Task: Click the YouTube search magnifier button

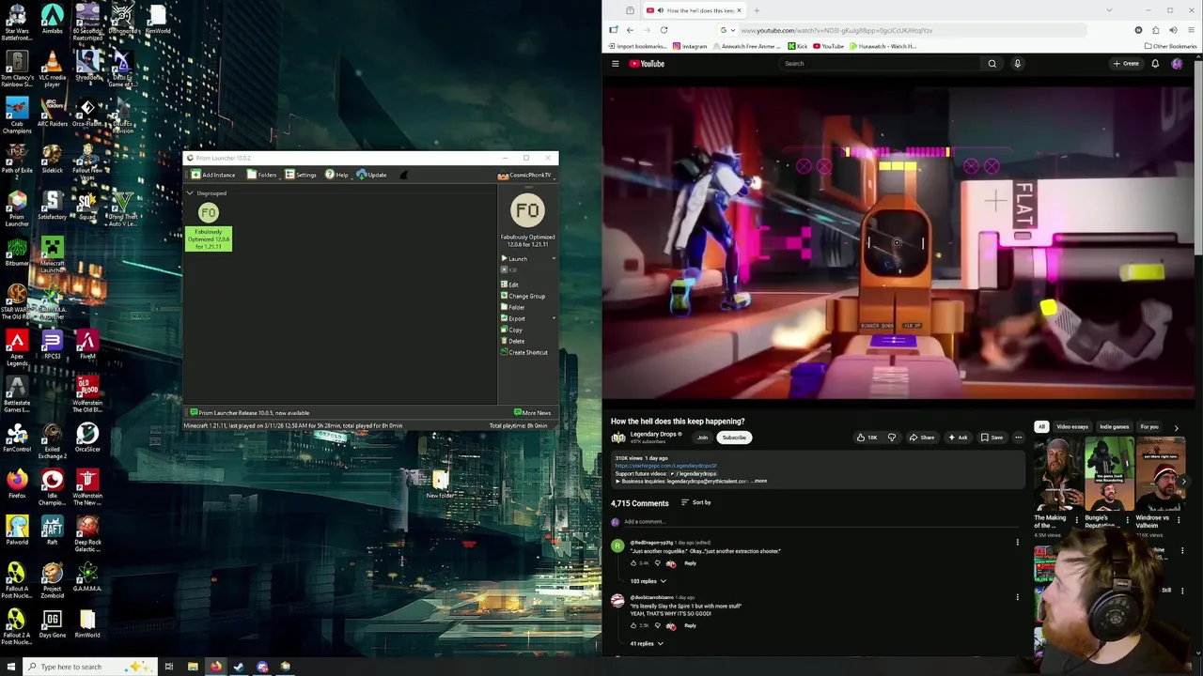Action: tap(992, 64)
